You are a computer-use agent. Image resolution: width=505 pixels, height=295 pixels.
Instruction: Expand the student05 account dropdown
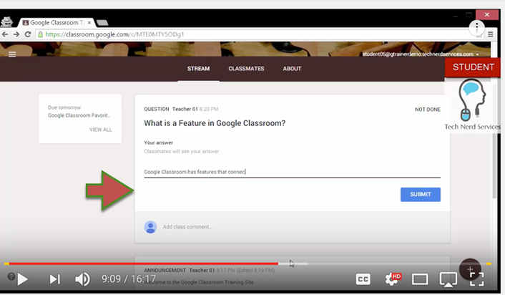click(x=421, y=54)
